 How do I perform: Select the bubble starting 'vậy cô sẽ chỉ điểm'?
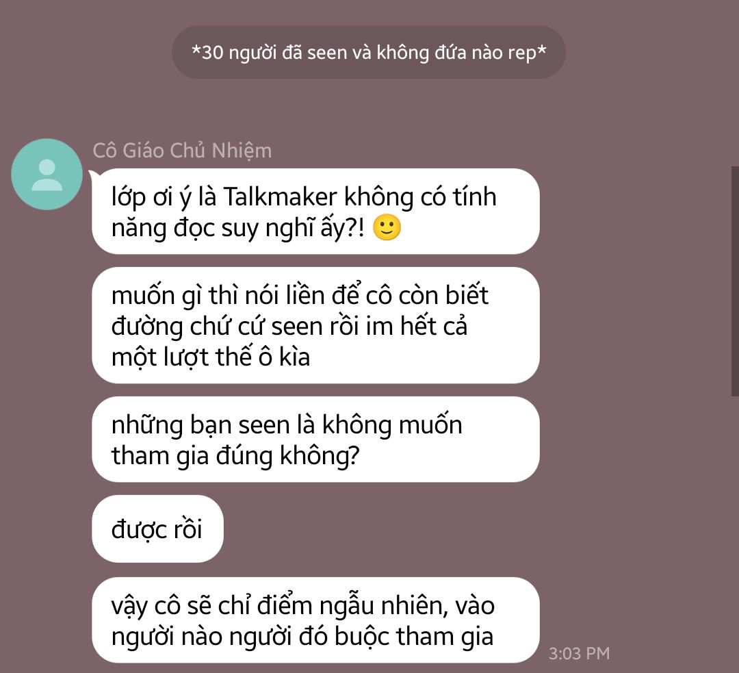[315, 620]
